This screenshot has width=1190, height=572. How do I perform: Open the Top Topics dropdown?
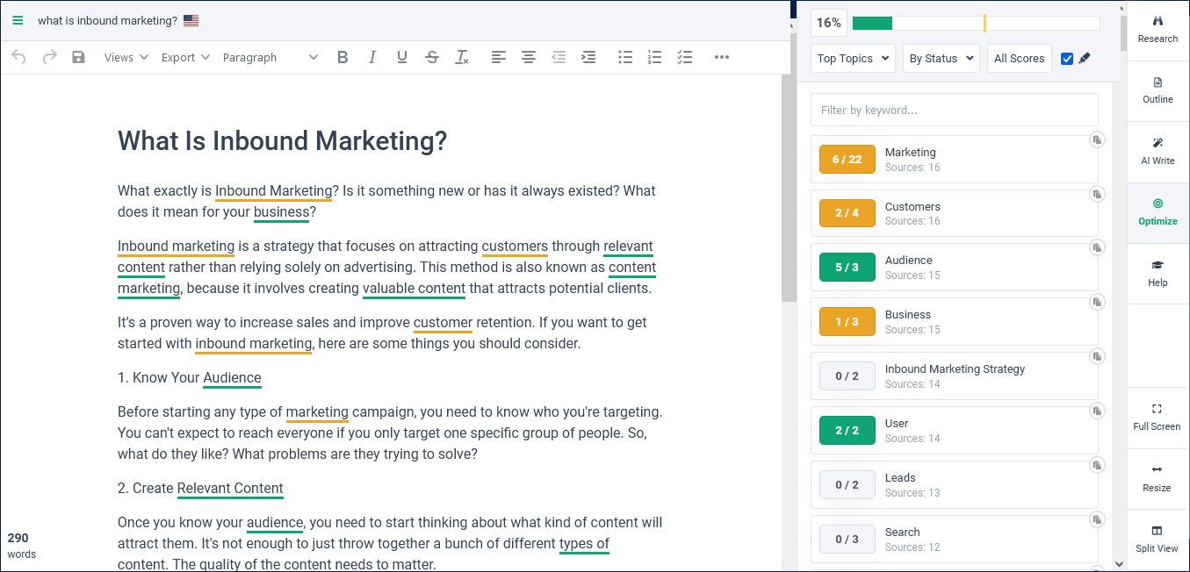click(852, 58)
